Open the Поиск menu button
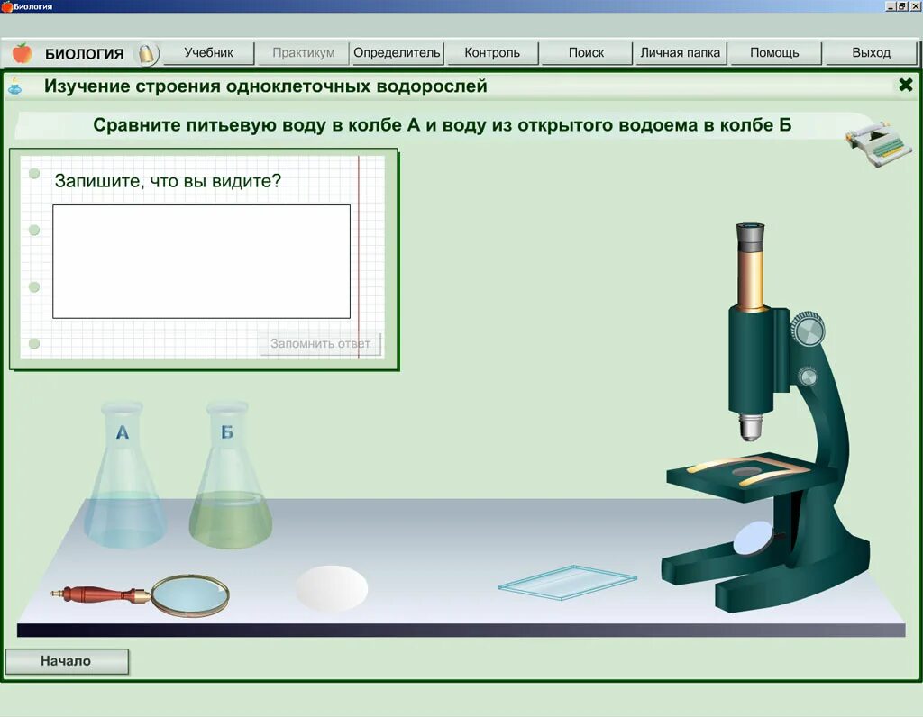Viewport: 923px width, 717px height. [586, 53]
